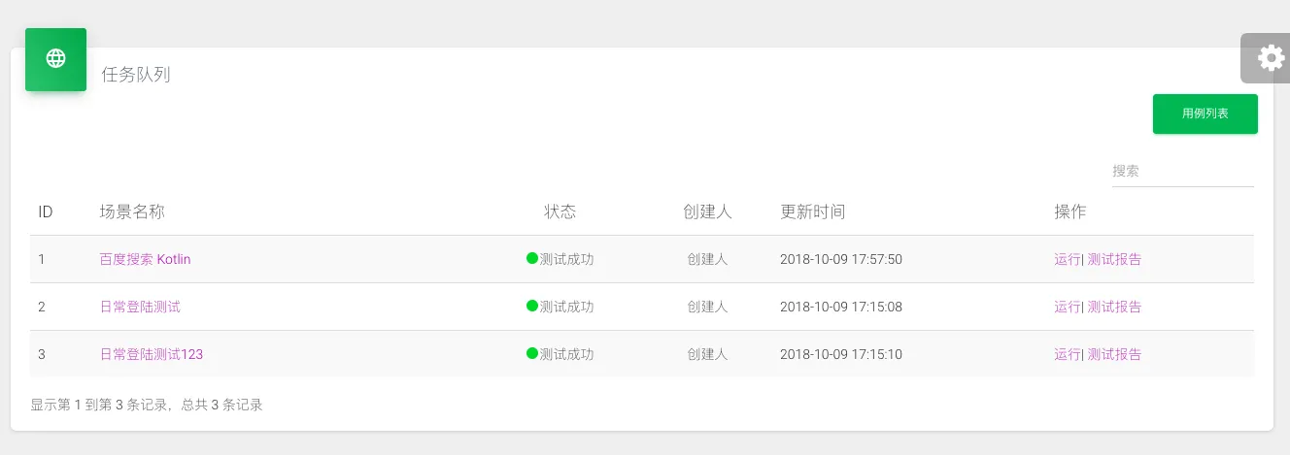Viewport: 1290px width, 455px height.
Task: Open the 百度搜索 Kotlin scenario link
Action: [145, 259]
